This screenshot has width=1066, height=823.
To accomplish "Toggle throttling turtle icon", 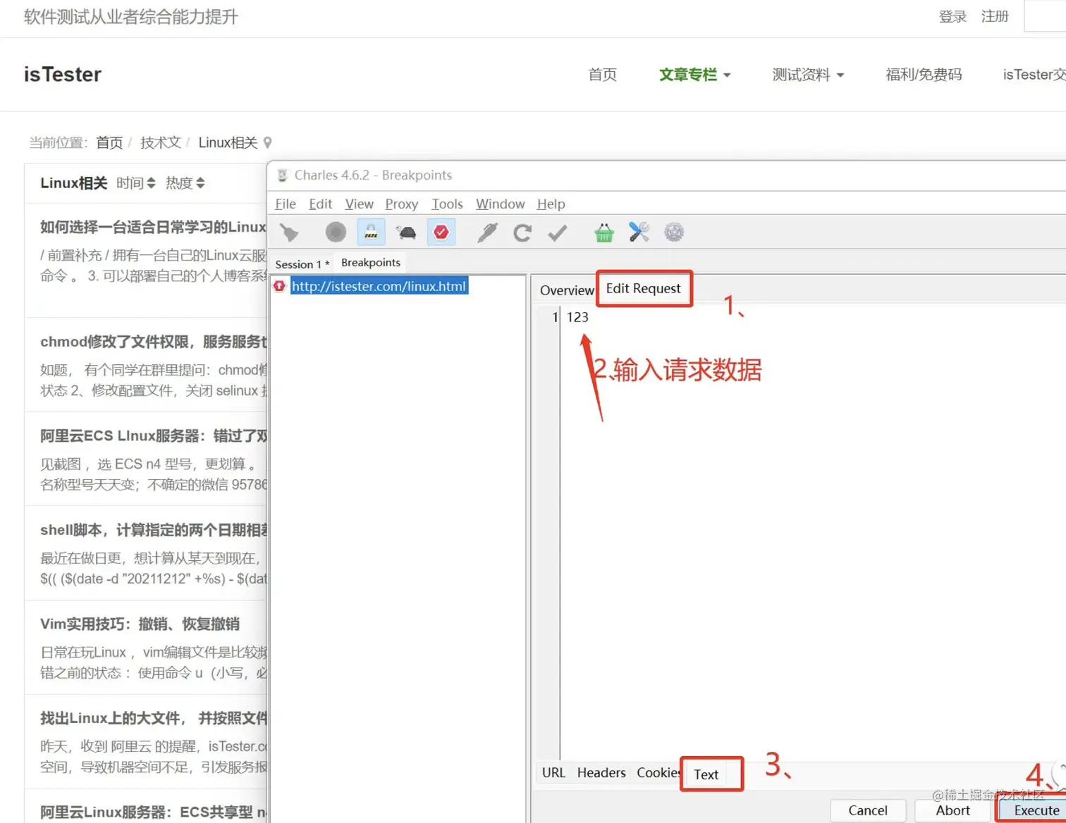I will pyautogui.click(x=406, y=232).
